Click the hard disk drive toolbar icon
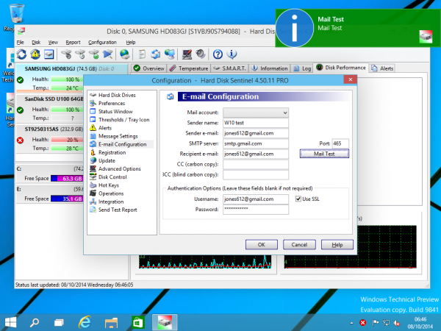The height and width of the screenshot is (331, 441). 49,54
